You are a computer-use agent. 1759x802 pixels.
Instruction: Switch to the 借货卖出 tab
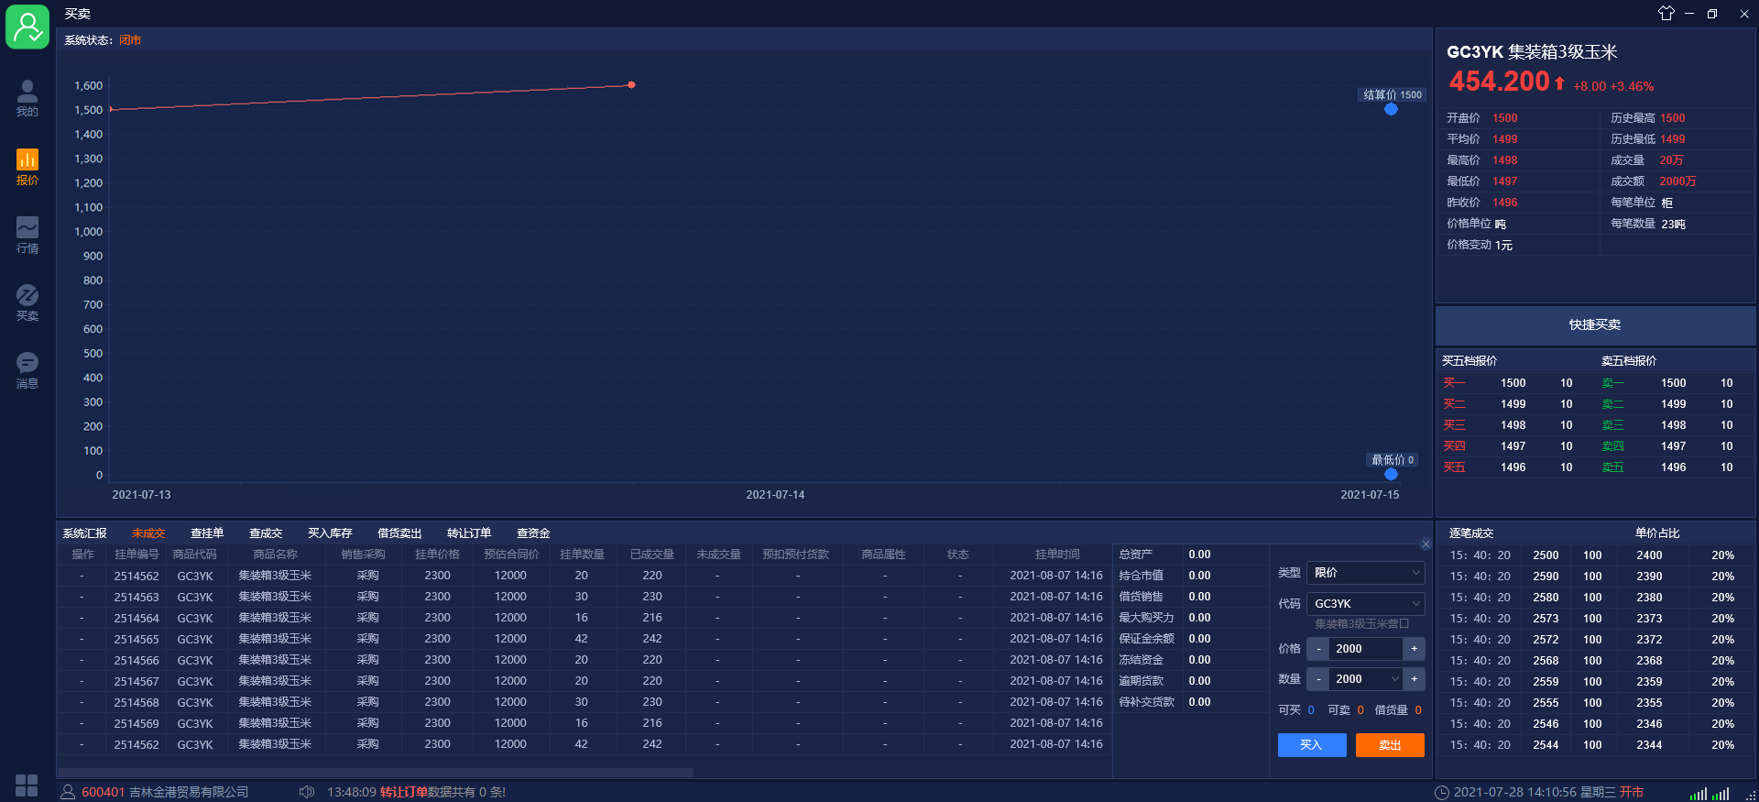coord(399,533)
